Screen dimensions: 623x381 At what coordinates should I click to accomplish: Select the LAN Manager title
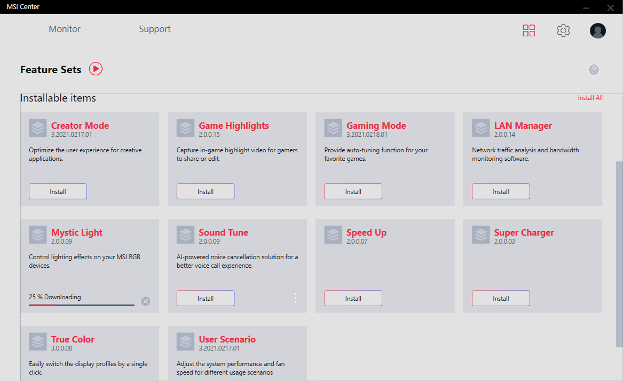tap(523, 126)
